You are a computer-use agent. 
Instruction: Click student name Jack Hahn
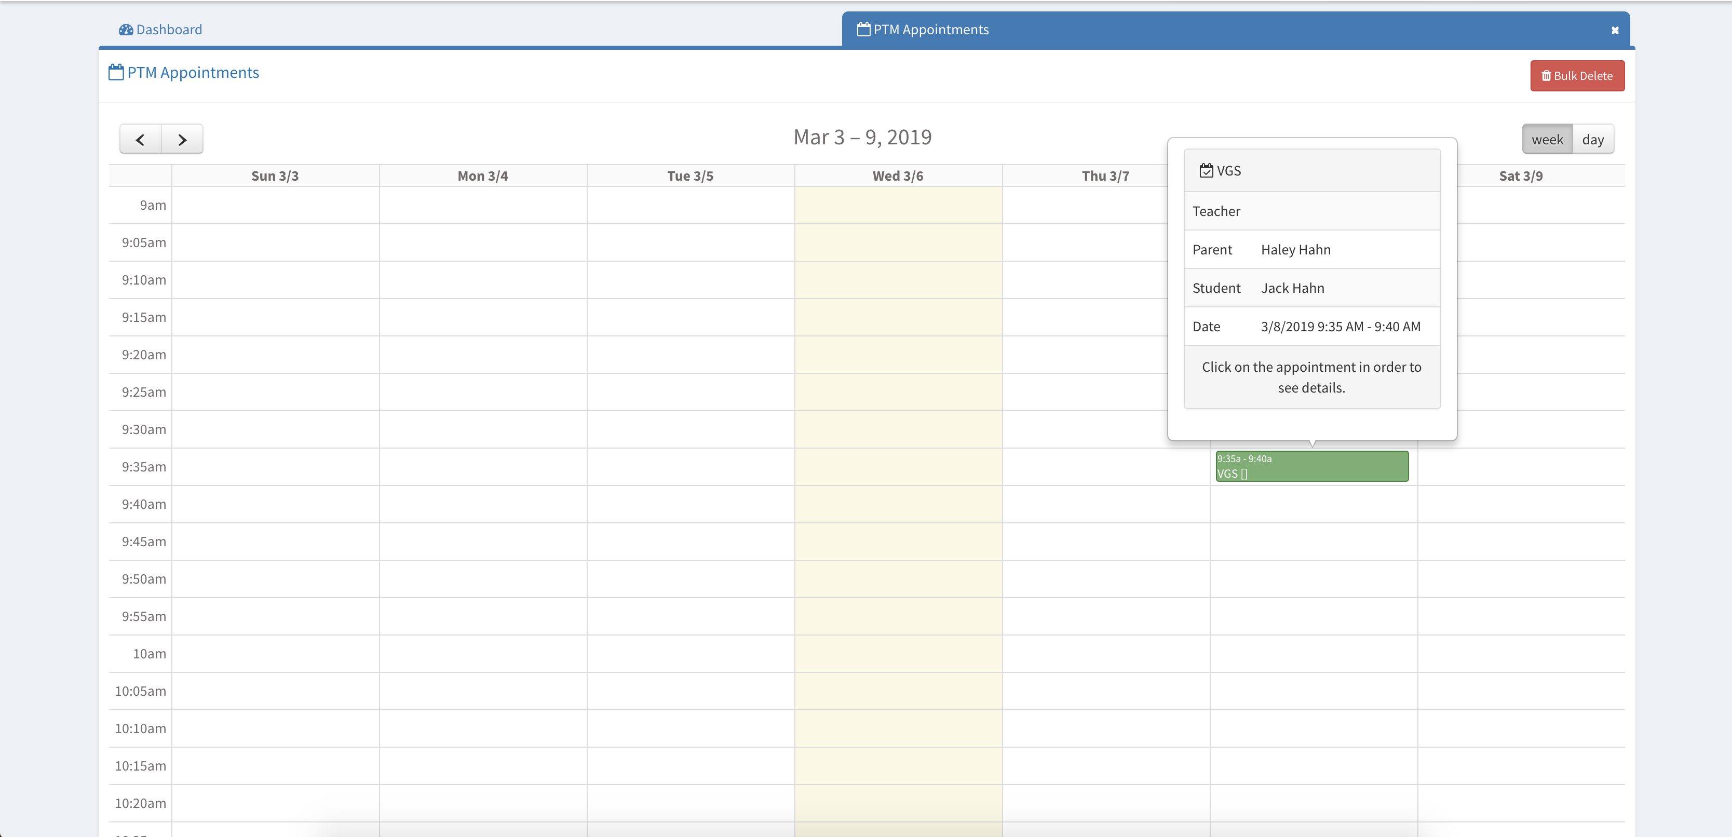click(1292, 288)
